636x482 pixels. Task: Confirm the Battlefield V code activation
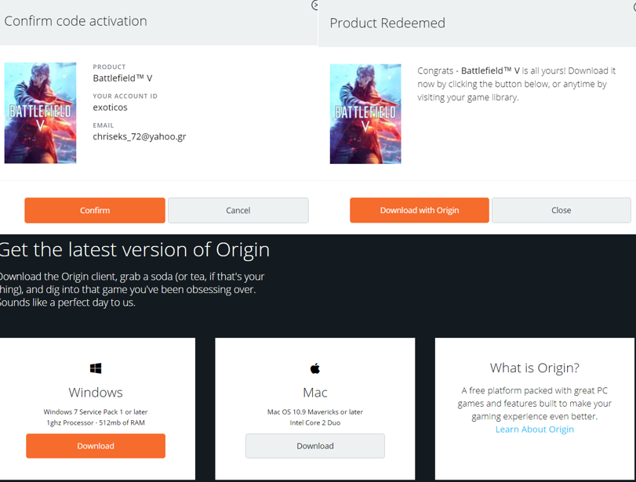(x=95, y=210)
